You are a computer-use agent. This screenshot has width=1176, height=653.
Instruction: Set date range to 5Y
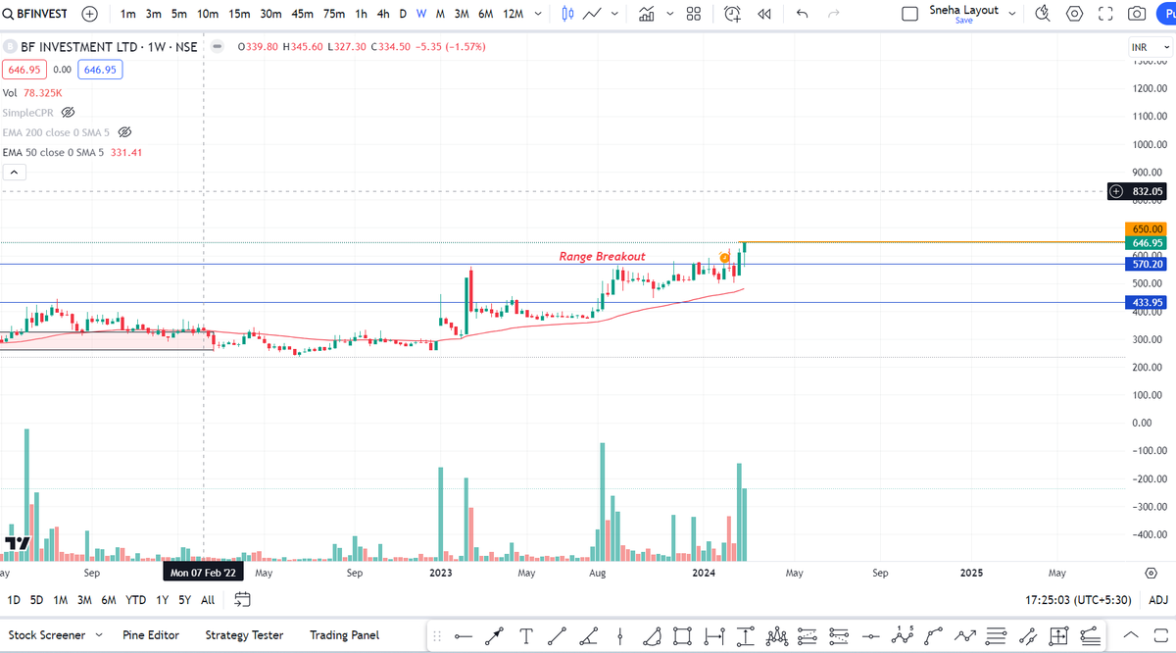[185, 599]
